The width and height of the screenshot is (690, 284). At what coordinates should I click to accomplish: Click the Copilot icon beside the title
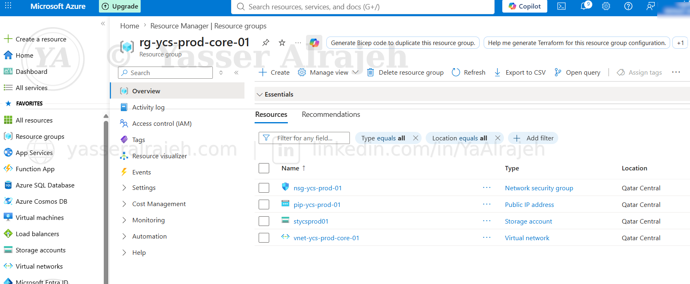(314, 43)
